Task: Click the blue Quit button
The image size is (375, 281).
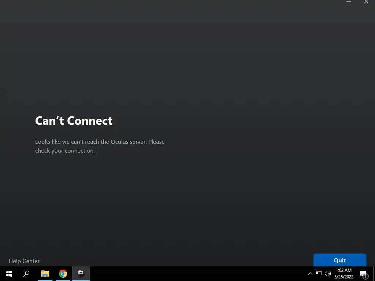Action: tap(339, 260)
